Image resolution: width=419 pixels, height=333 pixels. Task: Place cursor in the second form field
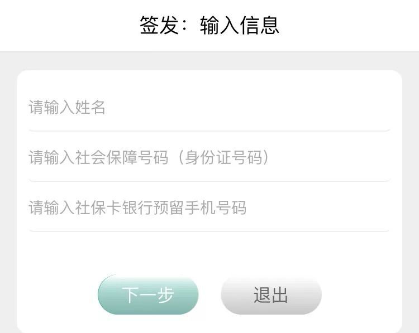tap(209, 158)
